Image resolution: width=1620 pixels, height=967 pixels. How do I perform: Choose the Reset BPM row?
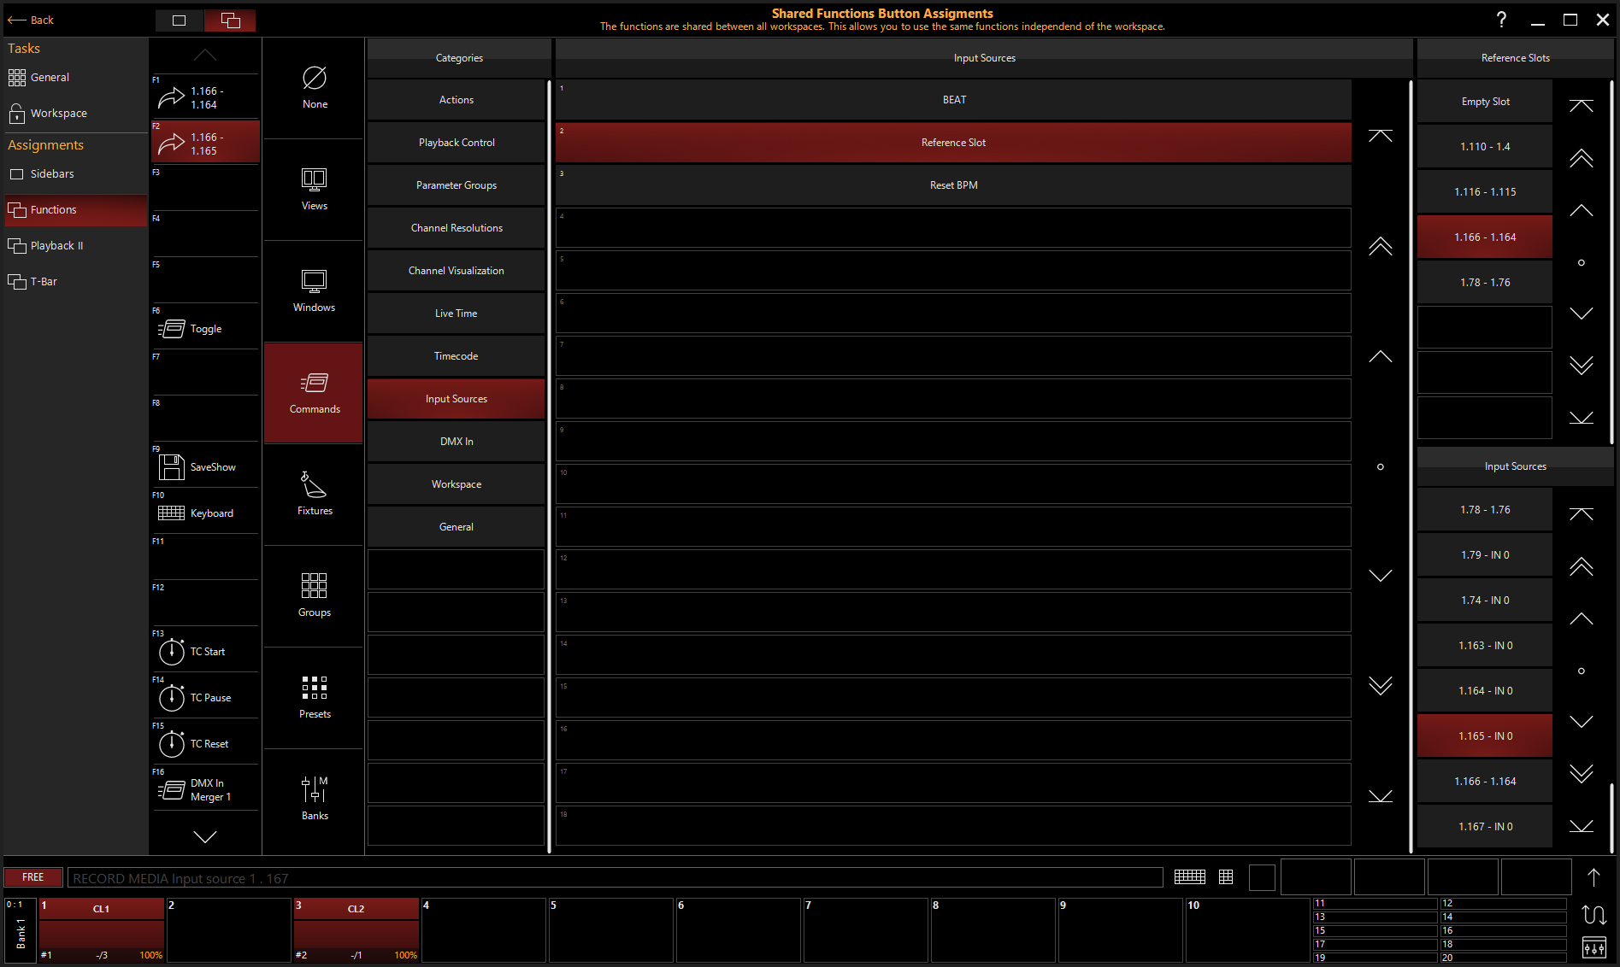953,185
